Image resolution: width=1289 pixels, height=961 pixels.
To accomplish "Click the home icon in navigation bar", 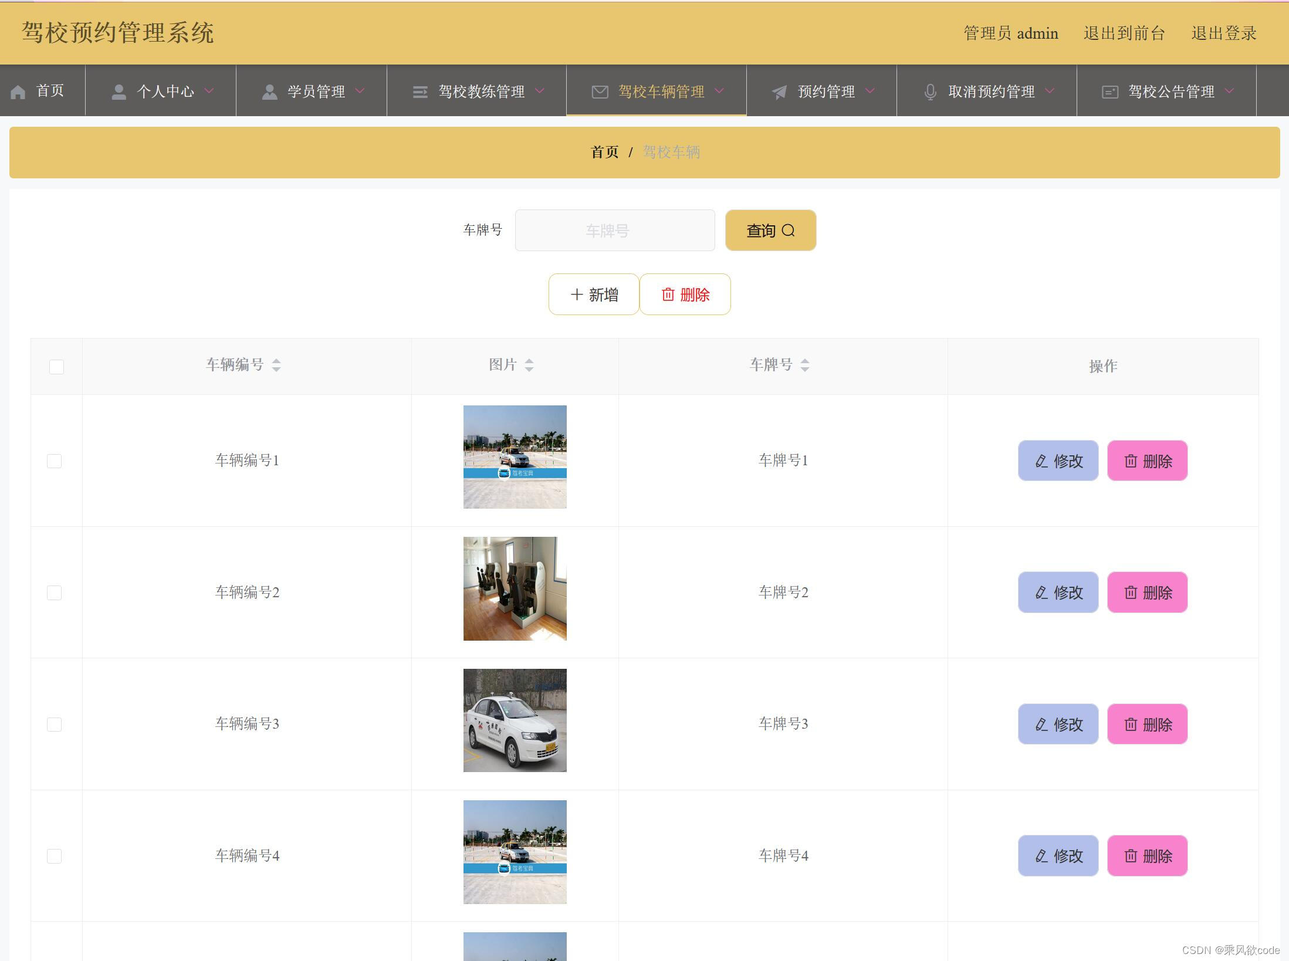I will (18, 92).
